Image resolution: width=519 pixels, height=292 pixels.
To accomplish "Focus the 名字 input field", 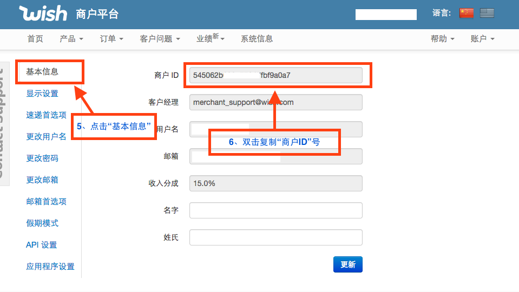I will point(275,210).
